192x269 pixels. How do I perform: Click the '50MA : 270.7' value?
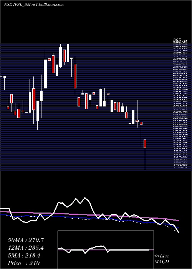point(26,240)
